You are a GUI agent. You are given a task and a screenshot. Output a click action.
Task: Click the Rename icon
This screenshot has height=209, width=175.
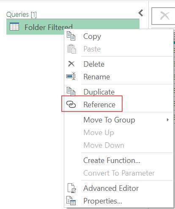71,76
